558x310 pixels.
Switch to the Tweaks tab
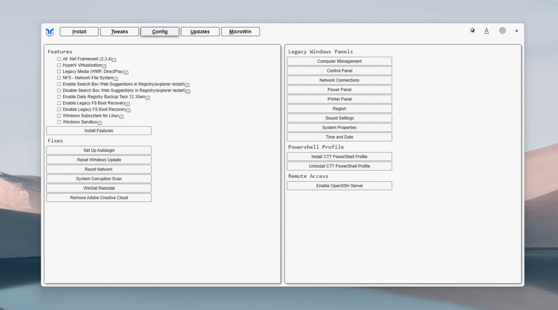click(119, 32)
